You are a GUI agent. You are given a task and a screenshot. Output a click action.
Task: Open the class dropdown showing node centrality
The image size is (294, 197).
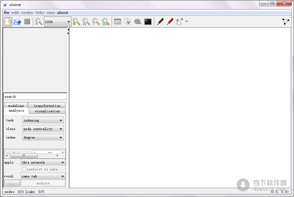click(43, 129)
